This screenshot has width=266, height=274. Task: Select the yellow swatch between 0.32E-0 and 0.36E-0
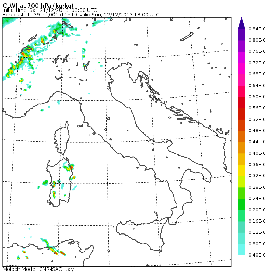pyautogui.click(x=241, y=171)
